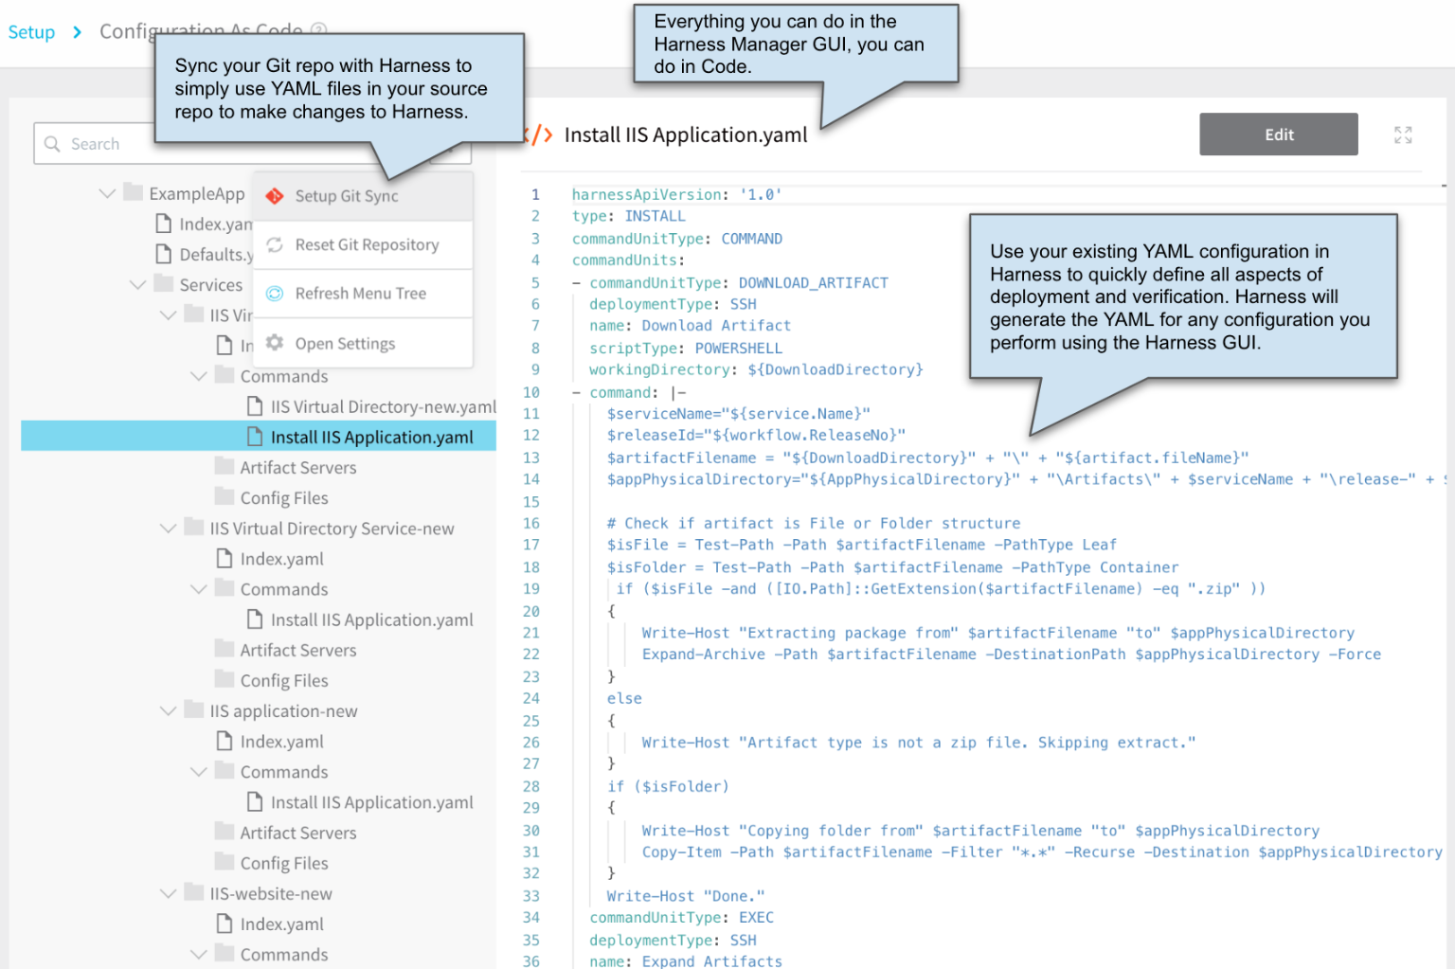Collapse the ExampleApp tree node

tap(107, 193)
